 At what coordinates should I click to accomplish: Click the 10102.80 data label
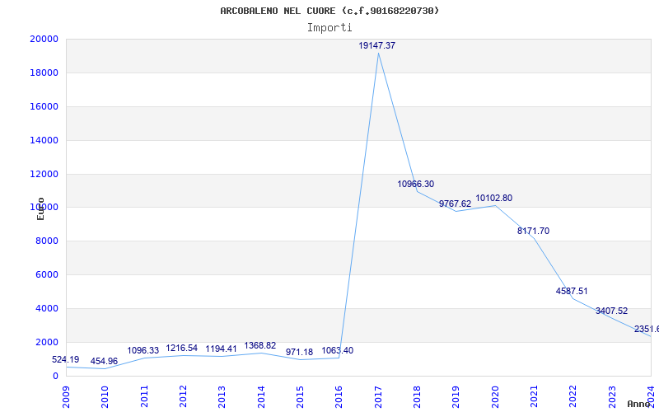(493, 198)
